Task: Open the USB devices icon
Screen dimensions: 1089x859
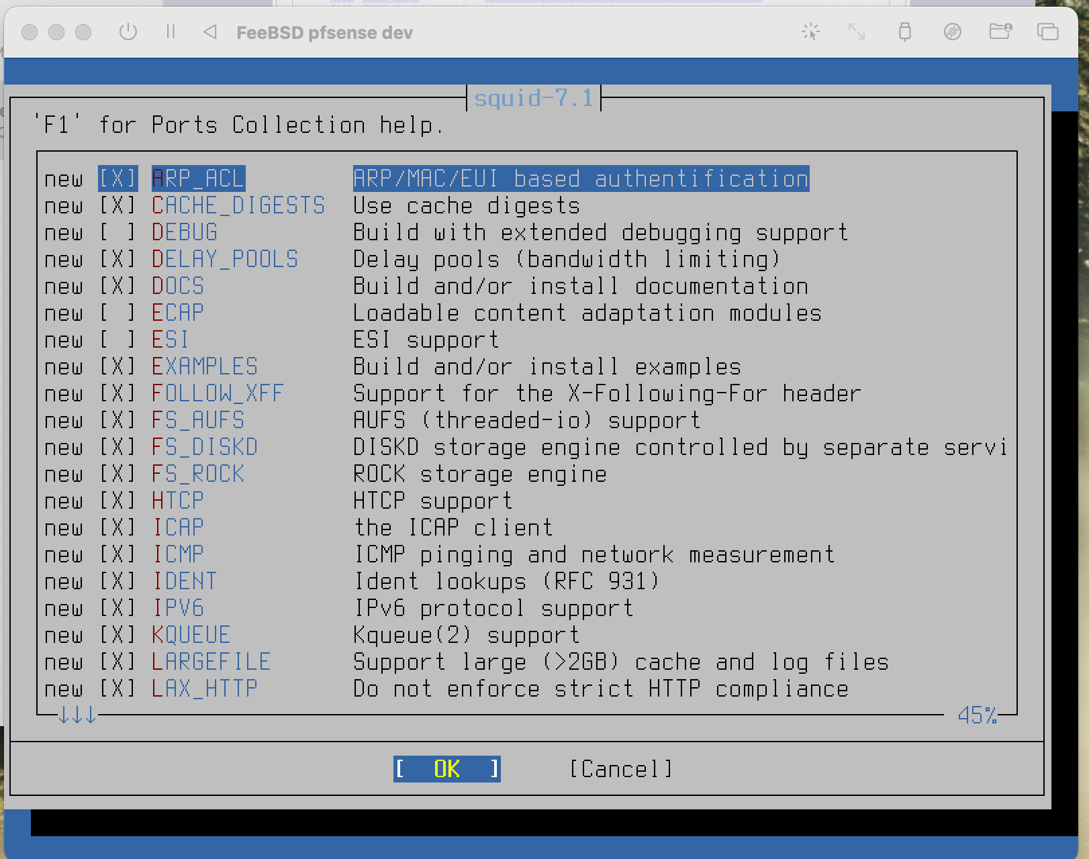Action: (905, 32)
